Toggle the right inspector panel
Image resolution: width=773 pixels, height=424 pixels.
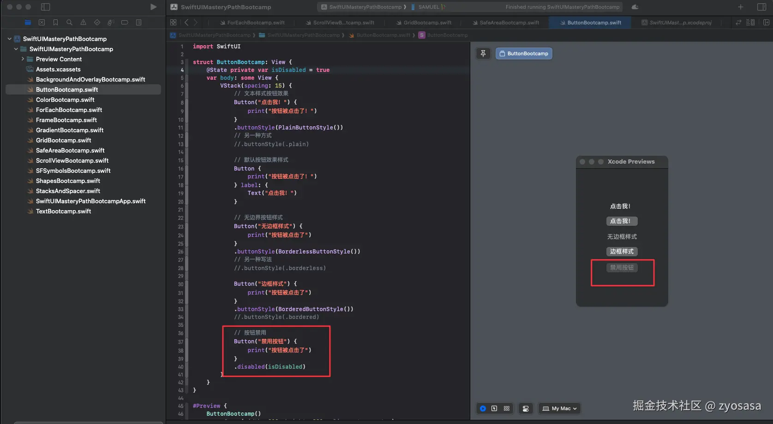761,7
